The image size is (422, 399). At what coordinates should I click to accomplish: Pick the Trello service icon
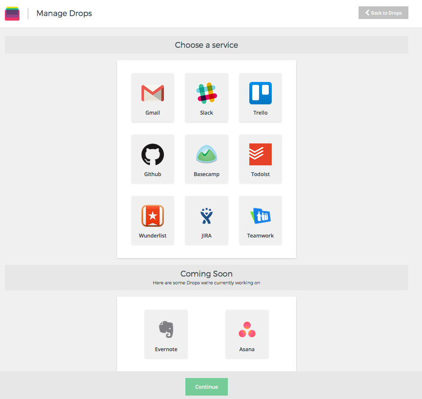[260, 93]
